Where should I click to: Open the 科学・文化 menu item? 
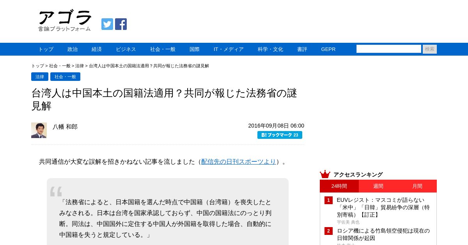point(270,49)
